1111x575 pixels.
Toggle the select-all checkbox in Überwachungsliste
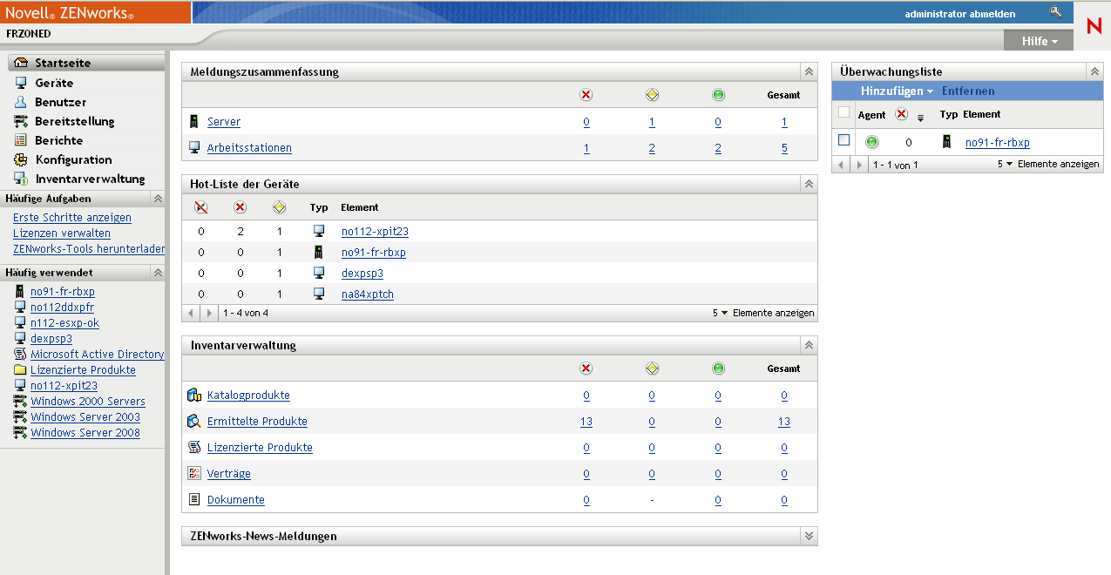coord(843,112)
